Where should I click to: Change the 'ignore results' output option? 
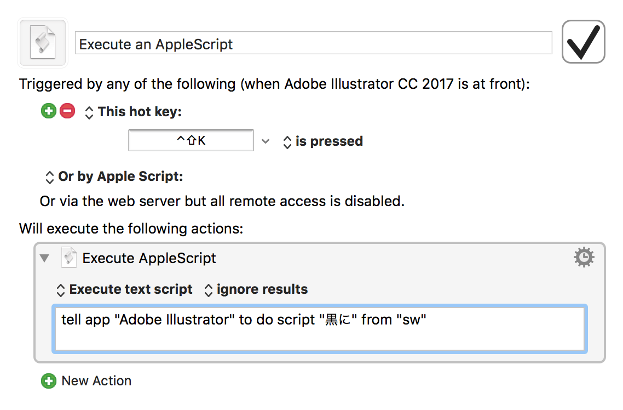coord(256,289)
